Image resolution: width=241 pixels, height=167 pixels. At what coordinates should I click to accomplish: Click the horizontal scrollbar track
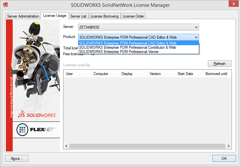click(x=147, y=146)
